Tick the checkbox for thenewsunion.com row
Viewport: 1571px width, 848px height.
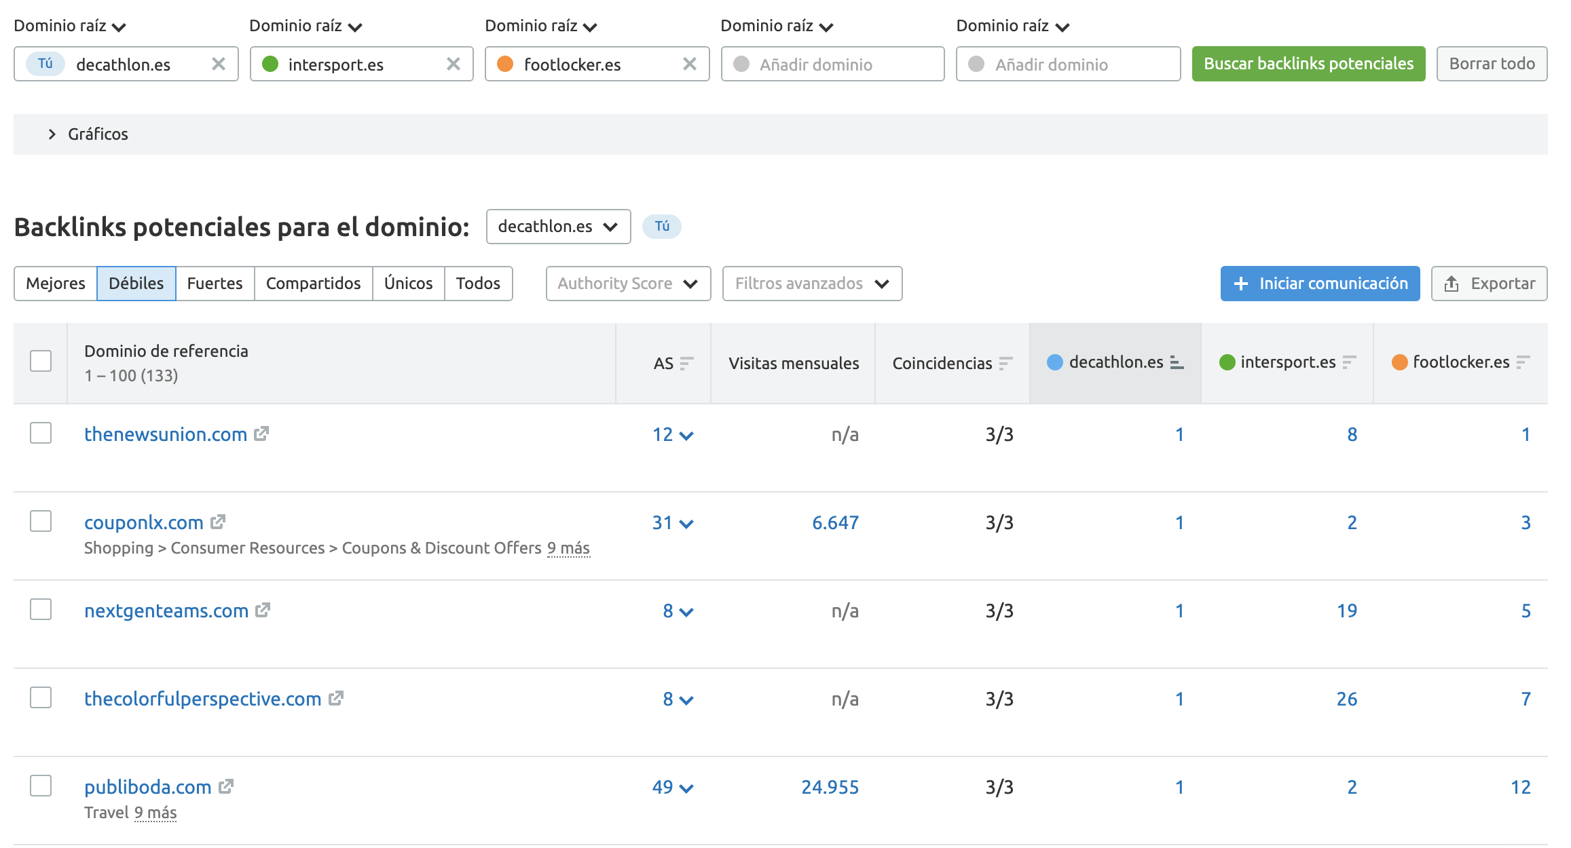pyautogui.click(x=41, y=433)
